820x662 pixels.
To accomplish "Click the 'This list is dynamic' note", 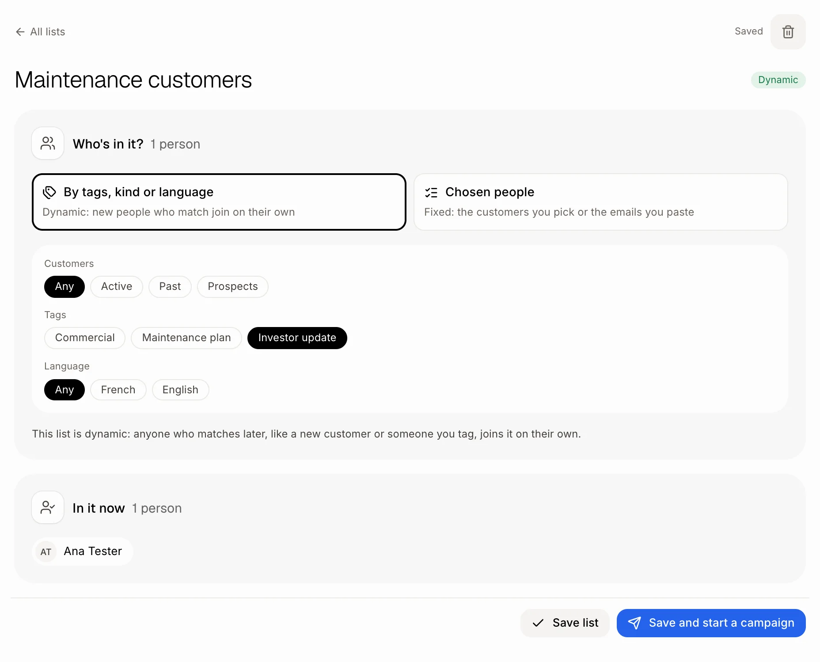I will (x=307, y=434).
